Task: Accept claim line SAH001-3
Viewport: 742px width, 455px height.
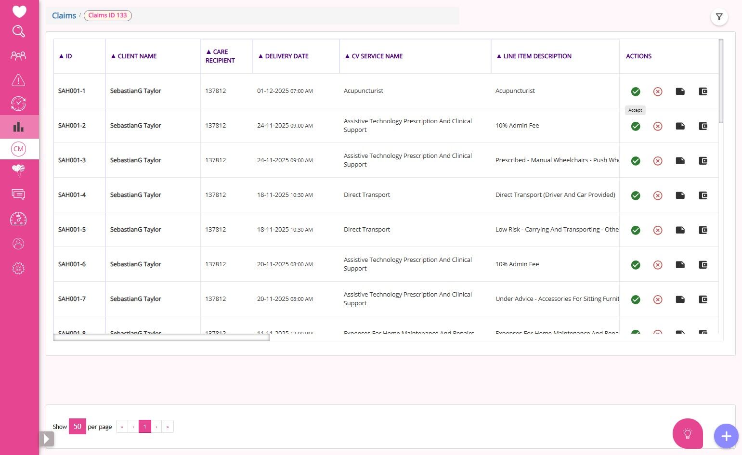Action: 636,161
